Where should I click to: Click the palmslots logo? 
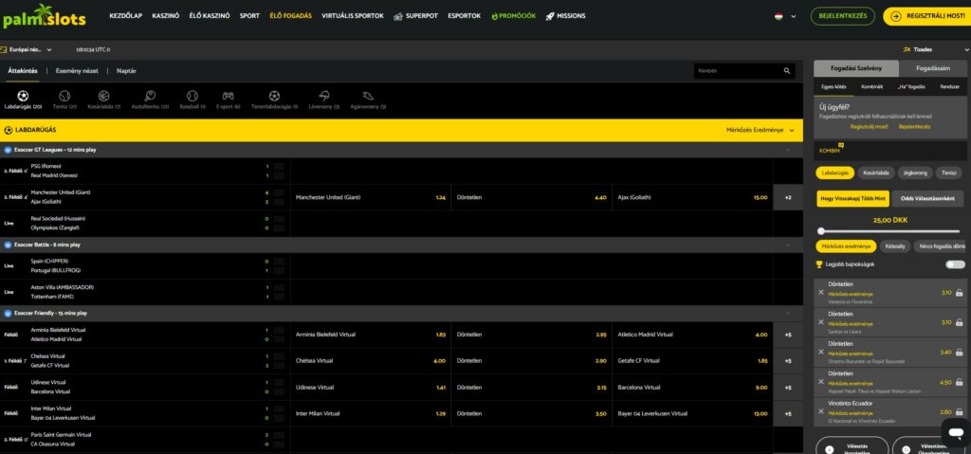(x=44, y=17)
